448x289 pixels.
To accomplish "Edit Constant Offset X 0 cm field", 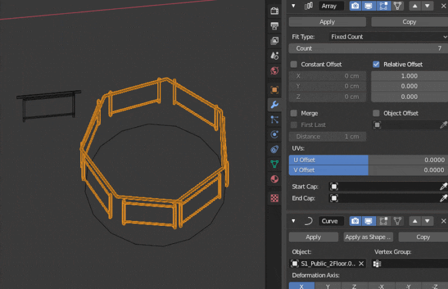I will (327, 76).
